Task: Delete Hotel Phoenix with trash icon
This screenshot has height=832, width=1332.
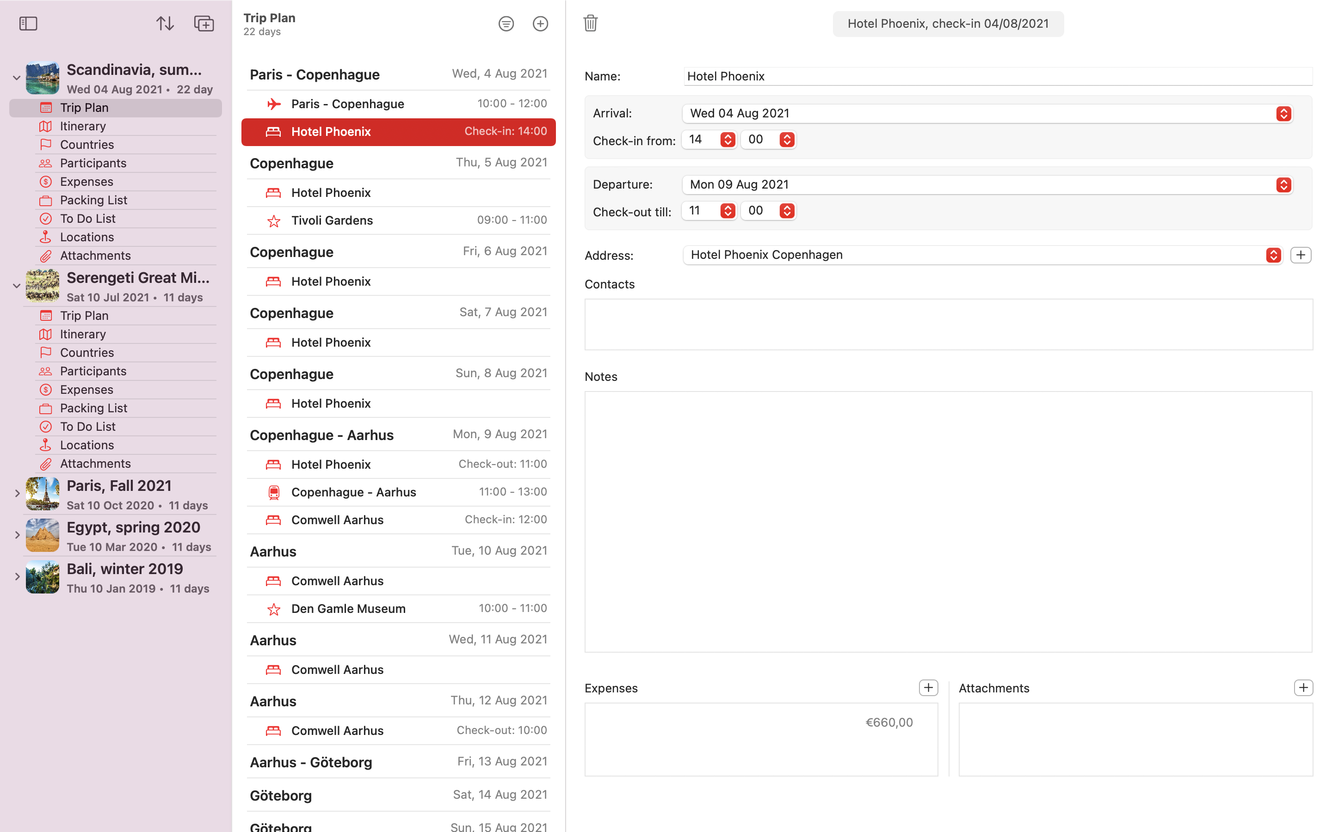Action: click(591, 23)
